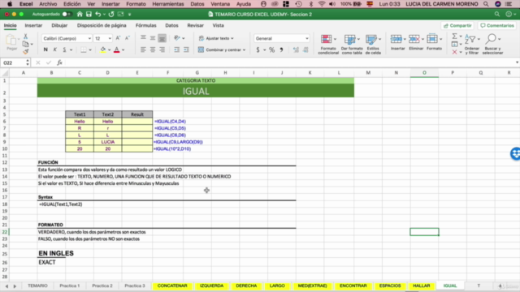The width and height of the screenshot is (520, 292).
Task: Increase font size with larger A
Action: 118,38
